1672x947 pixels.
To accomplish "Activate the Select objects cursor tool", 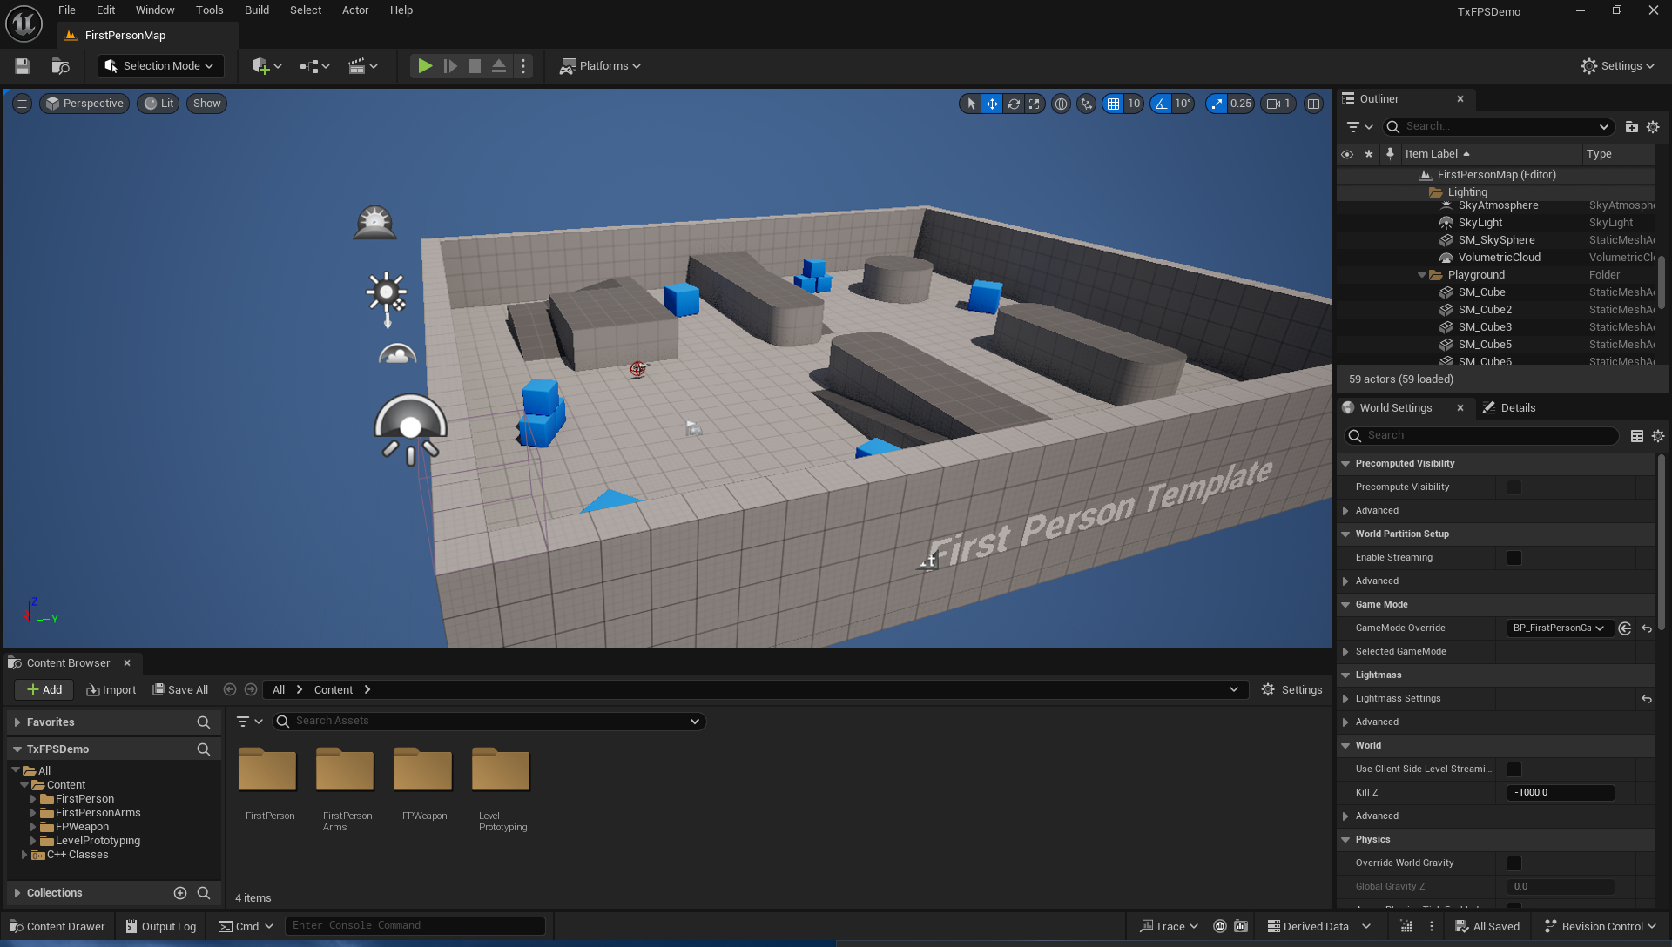I will coord(971,104).
